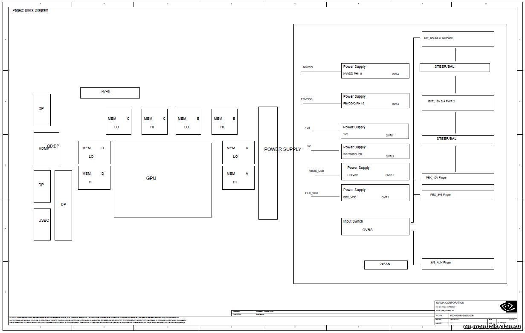Select the tall POWER SUPPLY block
Image resolution: width=525 pixels, height=333 pixels.
(x=268, y=162)
